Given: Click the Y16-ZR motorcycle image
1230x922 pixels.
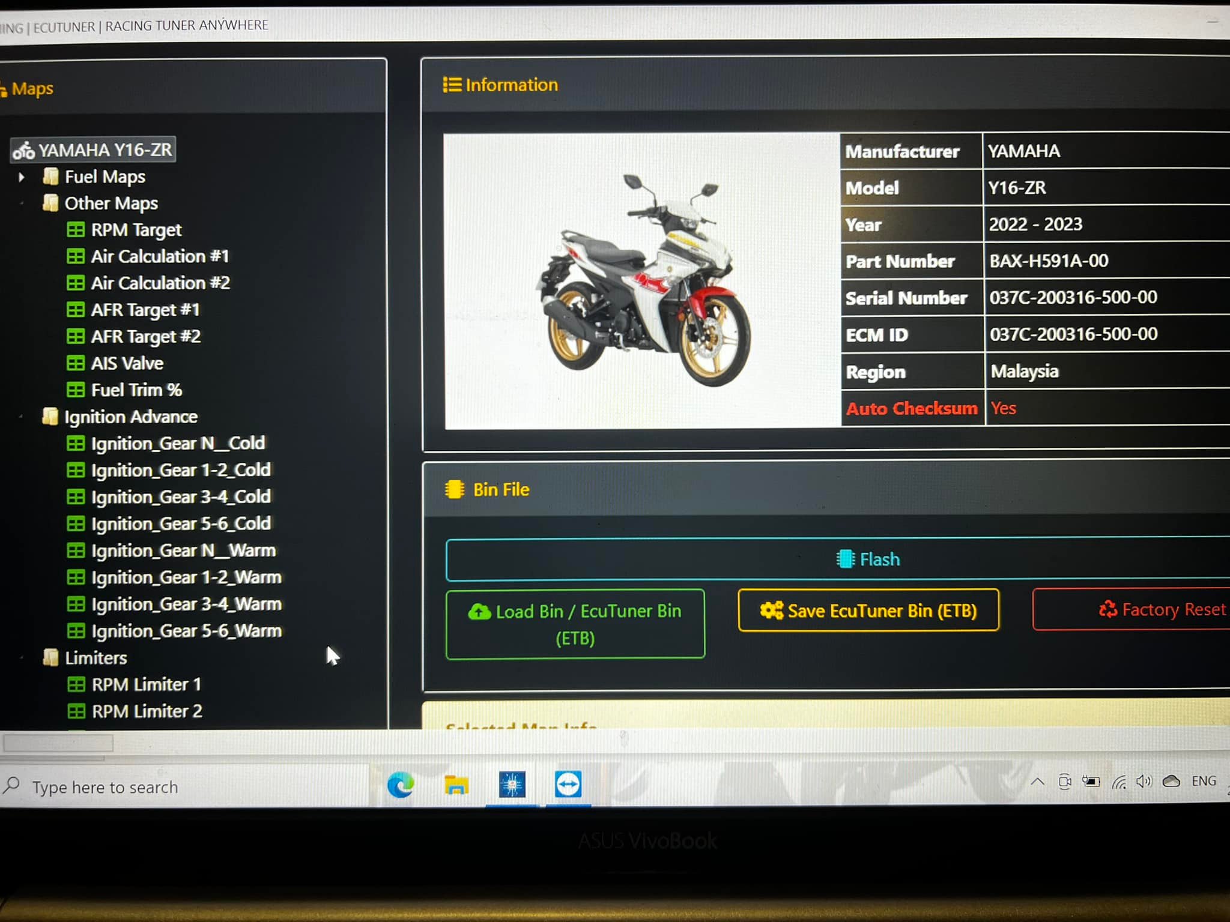Looking at the screenshot, I should (x=642, y=281).
